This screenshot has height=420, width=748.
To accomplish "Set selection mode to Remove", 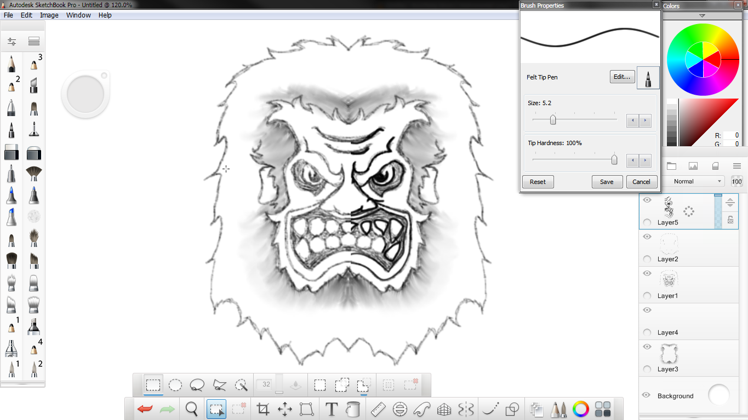I will click(x=364, y=385).
